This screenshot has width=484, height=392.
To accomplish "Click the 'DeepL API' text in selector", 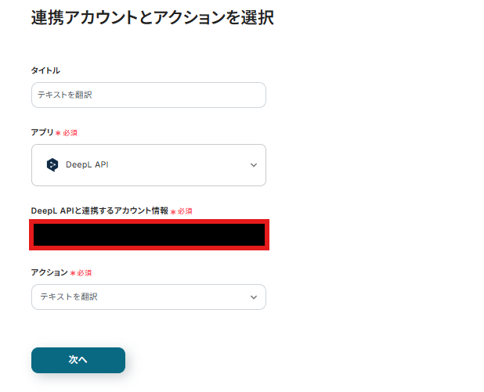I will click(87, 165).
